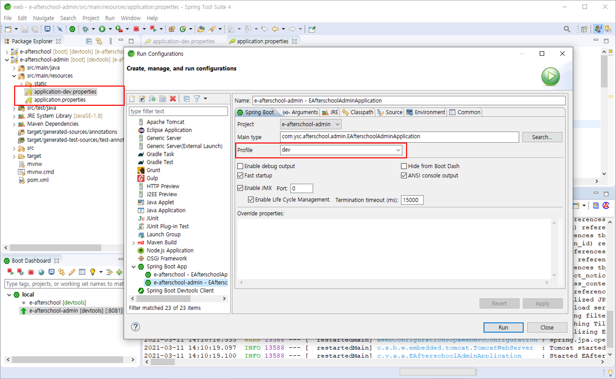Viewport: 616px width, 379px height.
Task: Click the start/restart icon in Boot Dashboard
Action: pos(10,272)
